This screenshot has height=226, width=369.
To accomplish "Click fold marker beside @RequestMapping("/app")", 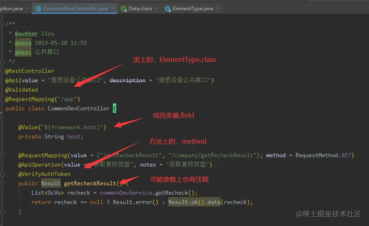I will (x=3, y=99).
